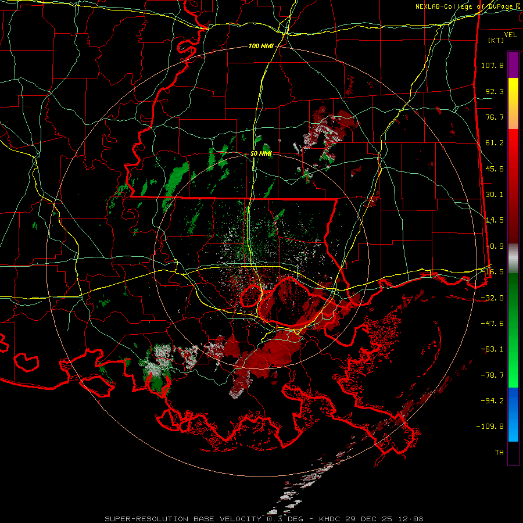Click the blue segment of color bar
The image size is (523, 523).
click(x=513, y=414)
